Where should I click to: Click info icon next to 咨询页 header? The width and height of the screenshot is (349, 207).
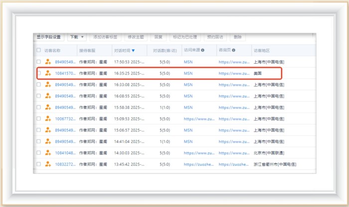point(233,50)
